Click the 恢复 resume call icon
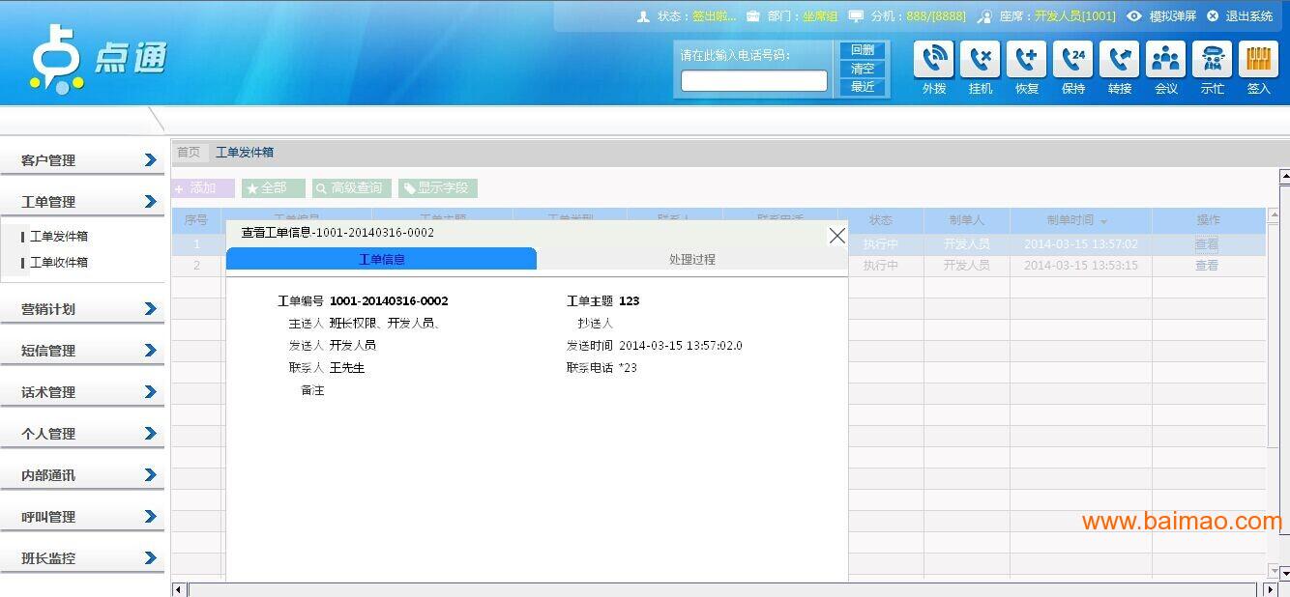 pyautogui.click(x=1027, y=60)
